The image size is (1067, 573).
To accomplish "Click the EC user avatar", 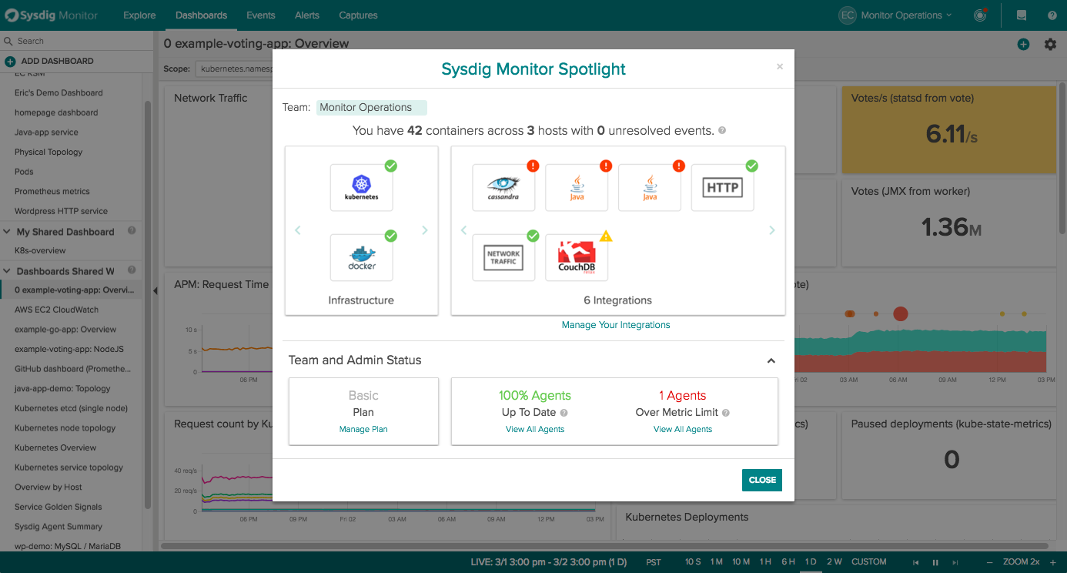I will click(x=847, y=15).
